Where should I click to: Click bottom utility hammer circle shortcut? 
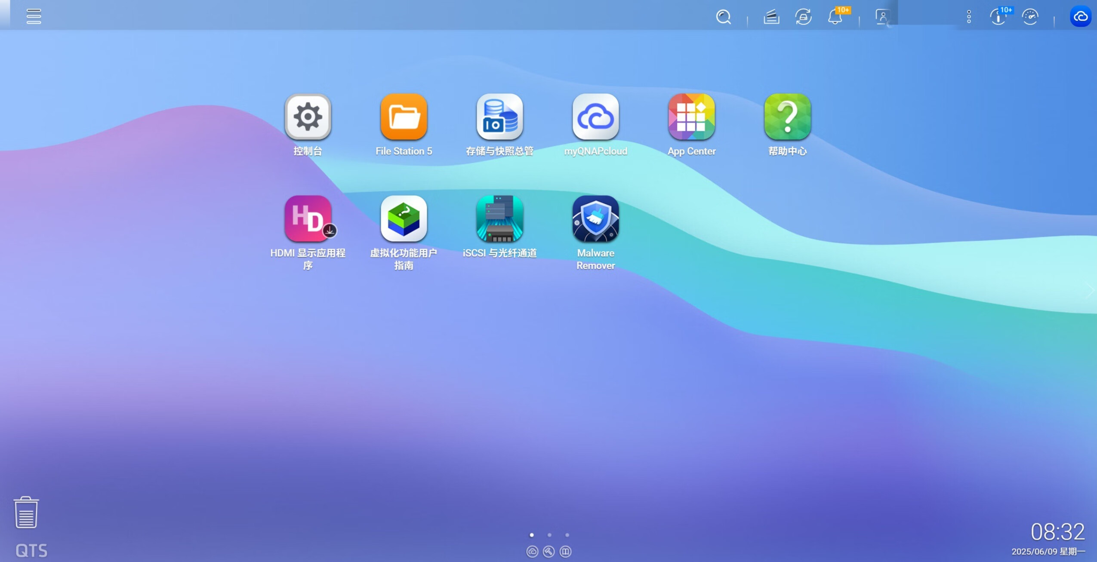click(x=548, y=551)
